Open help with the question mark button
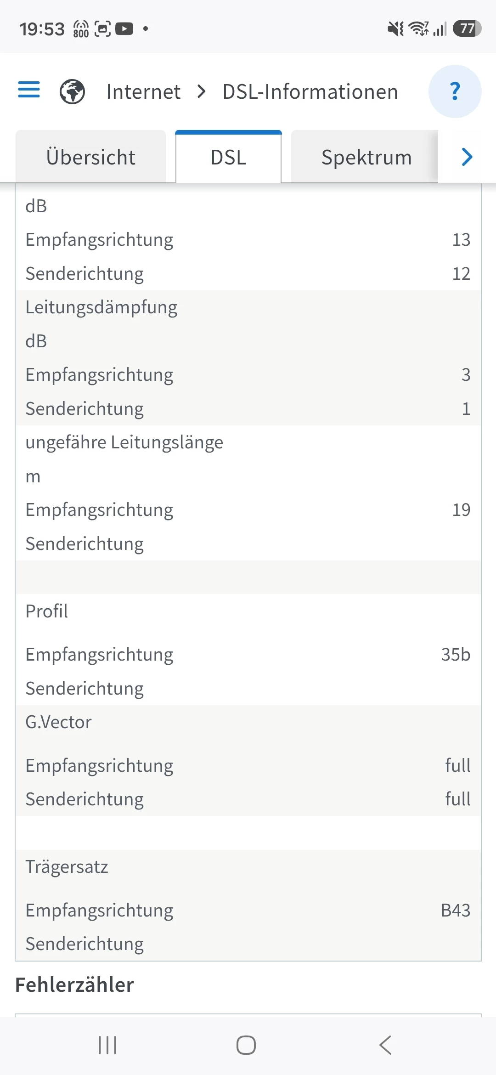 pos(455,91)
